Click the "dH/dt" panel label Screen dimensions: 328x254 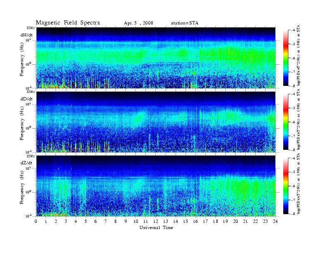point(27,35)
